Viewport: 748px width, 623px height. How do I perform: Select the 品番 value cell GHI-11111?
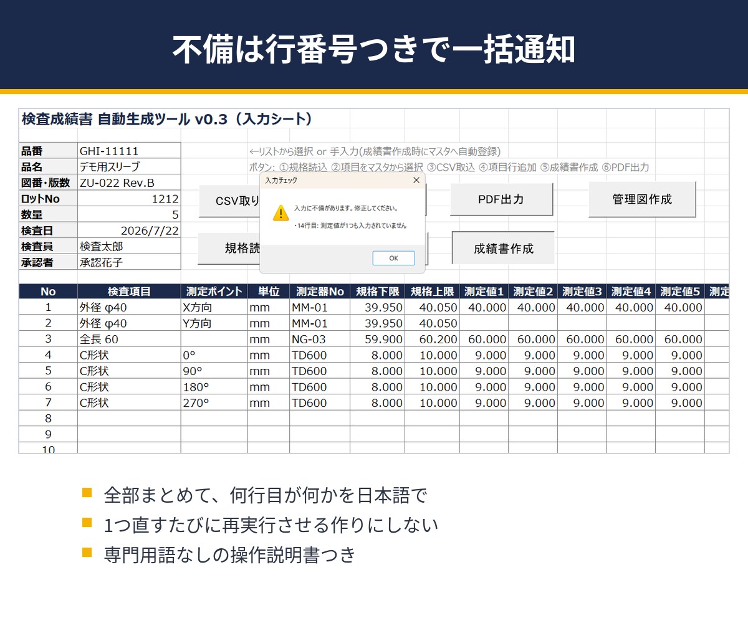coord(129,151)
